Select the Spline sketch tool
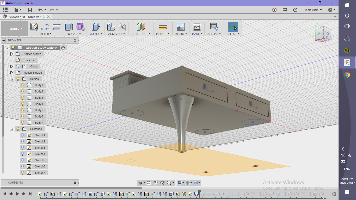356x200 pixels. click(45, 27)
